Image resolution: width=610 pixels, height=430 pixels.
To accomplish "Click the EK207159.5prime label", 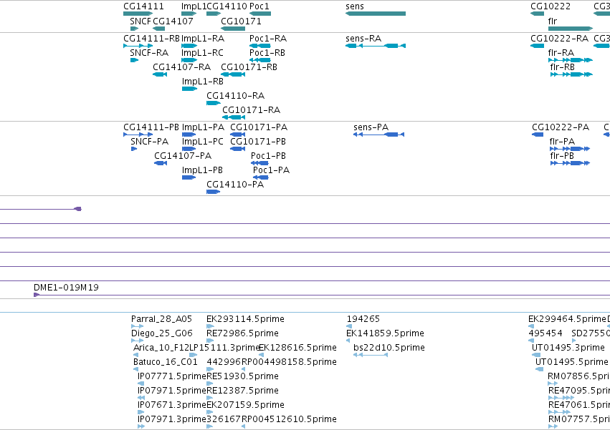I will [x=245, y=405].
